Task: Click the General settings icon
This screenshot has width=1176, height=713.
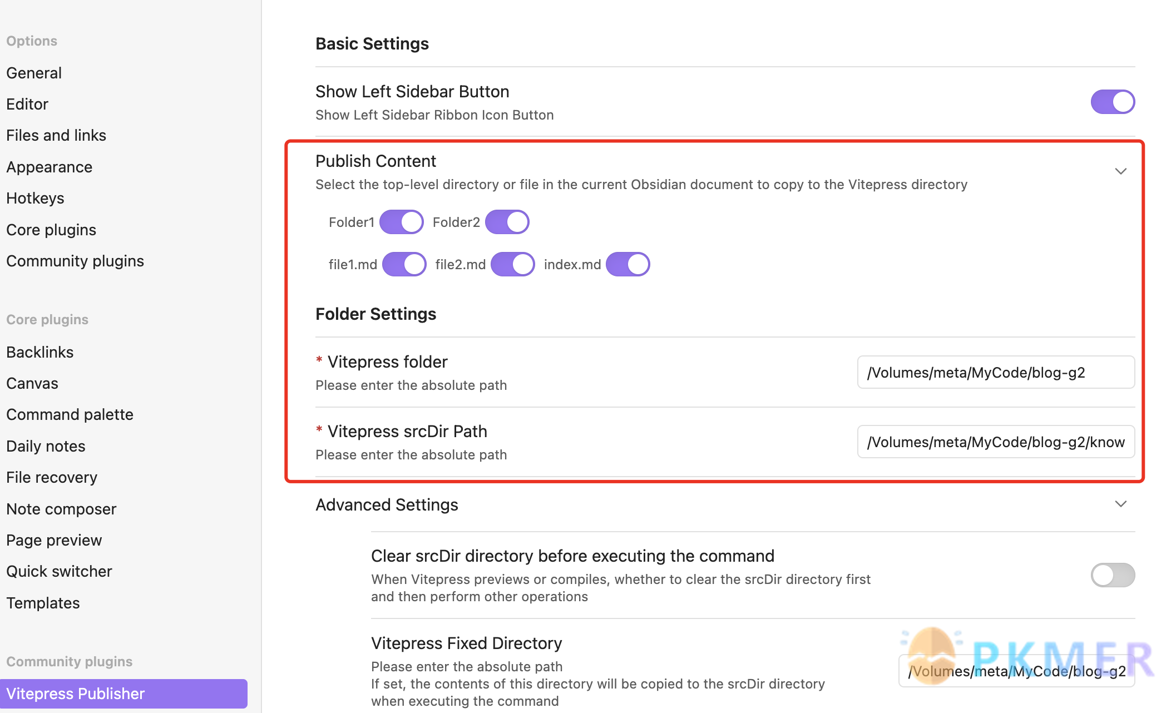Action: coord(33,72)
